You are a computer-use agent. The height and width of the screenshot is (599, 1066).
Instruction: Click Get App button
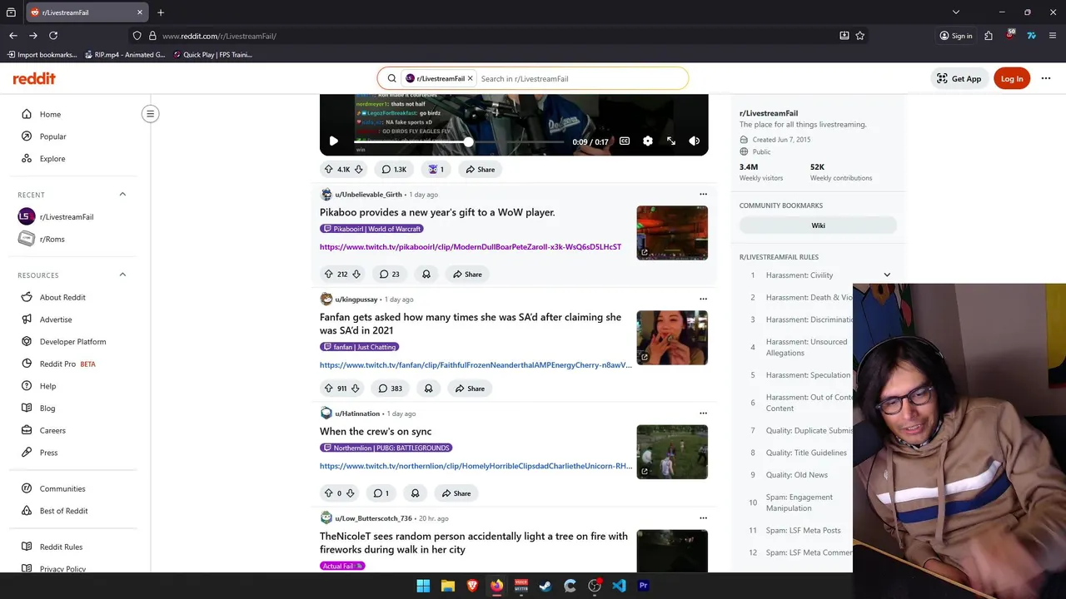click(959, 79)
